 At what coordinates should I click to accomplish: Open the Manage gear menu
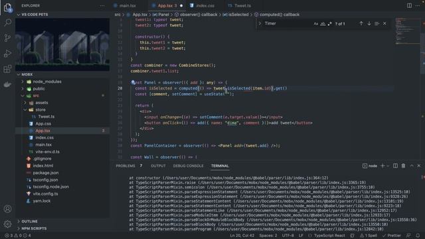pyautogui.click(x=7, y=224)
